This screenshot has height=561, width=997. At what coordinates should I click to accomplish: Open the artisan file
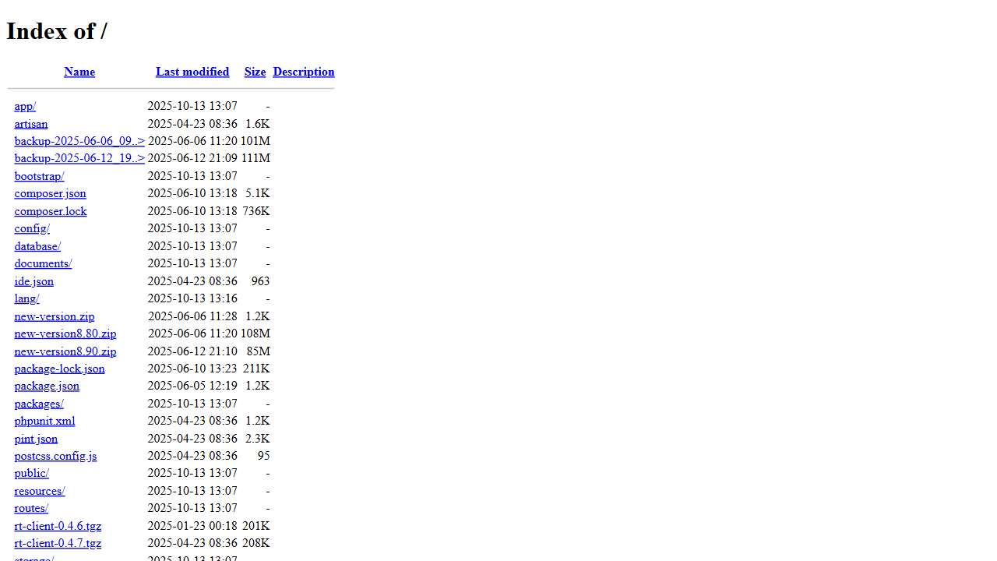31,124
